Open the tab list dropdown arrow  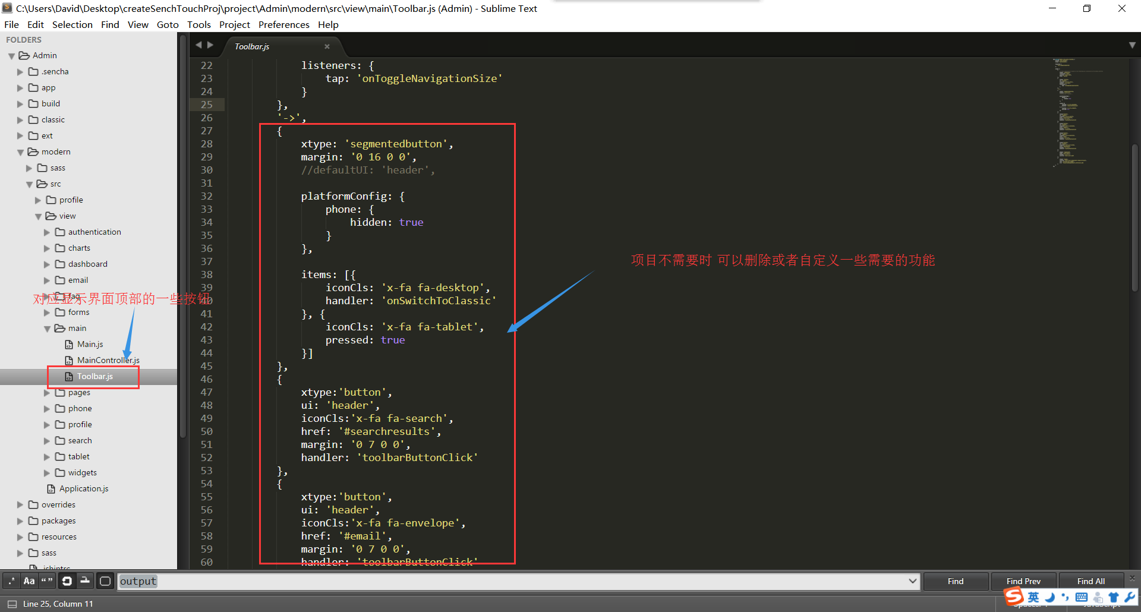point(1132,45)
